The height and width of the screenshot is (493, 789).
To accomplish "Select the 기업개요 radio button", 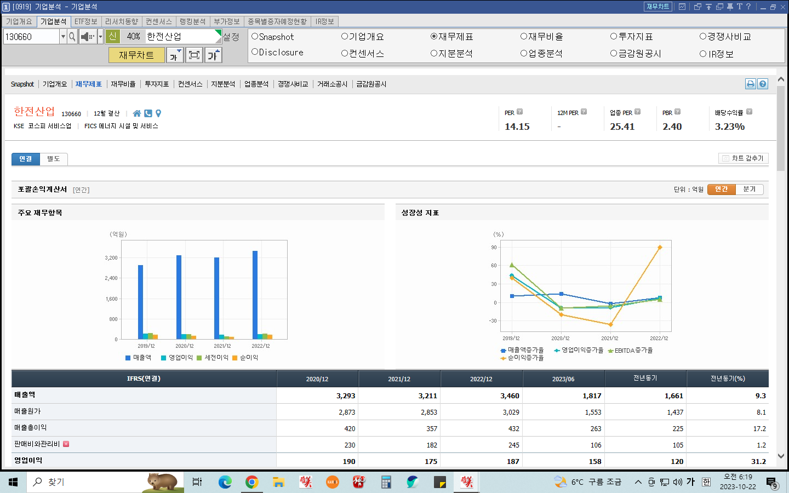I will [x=344, y=37].
